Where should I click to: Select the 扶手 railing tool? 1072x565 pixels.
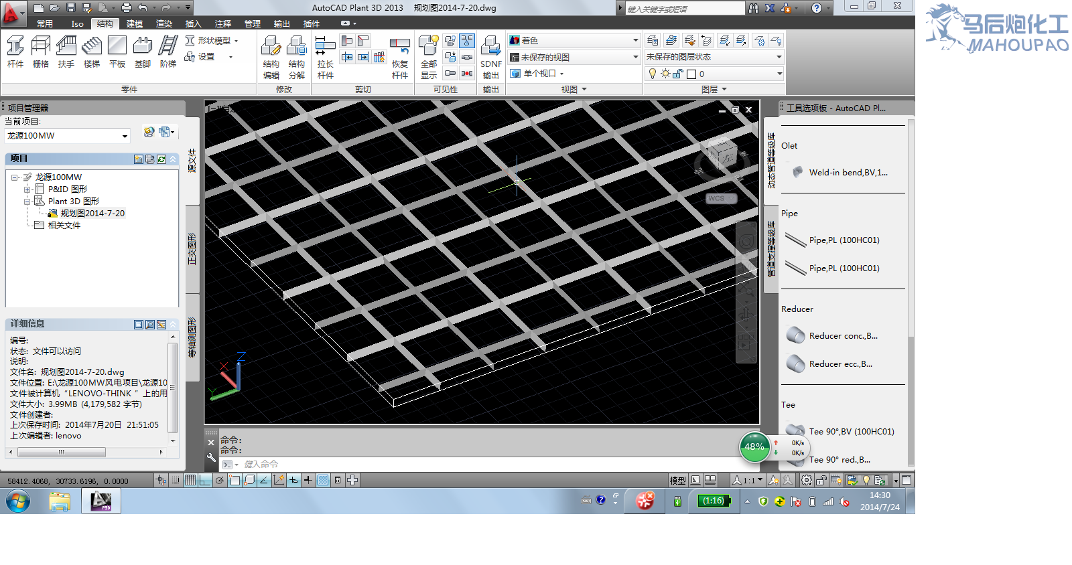[66, 52]
